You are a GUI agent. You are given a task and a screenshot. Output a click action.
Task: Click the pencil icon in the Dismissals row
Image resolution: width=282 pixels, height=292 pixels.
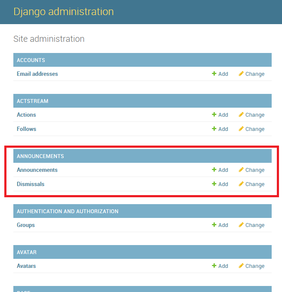click(241, 184)
